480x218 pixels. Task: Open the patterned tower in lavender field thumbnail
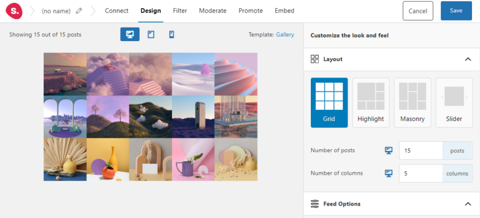(x=193, y=117)
